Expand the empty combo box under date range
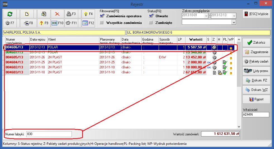The height and width of the screenshot is (149, 274). pos(234,22)
